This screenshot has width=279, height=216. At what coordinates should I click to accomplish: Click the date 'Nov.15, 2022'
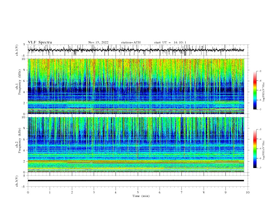click(x=98, y=42)
